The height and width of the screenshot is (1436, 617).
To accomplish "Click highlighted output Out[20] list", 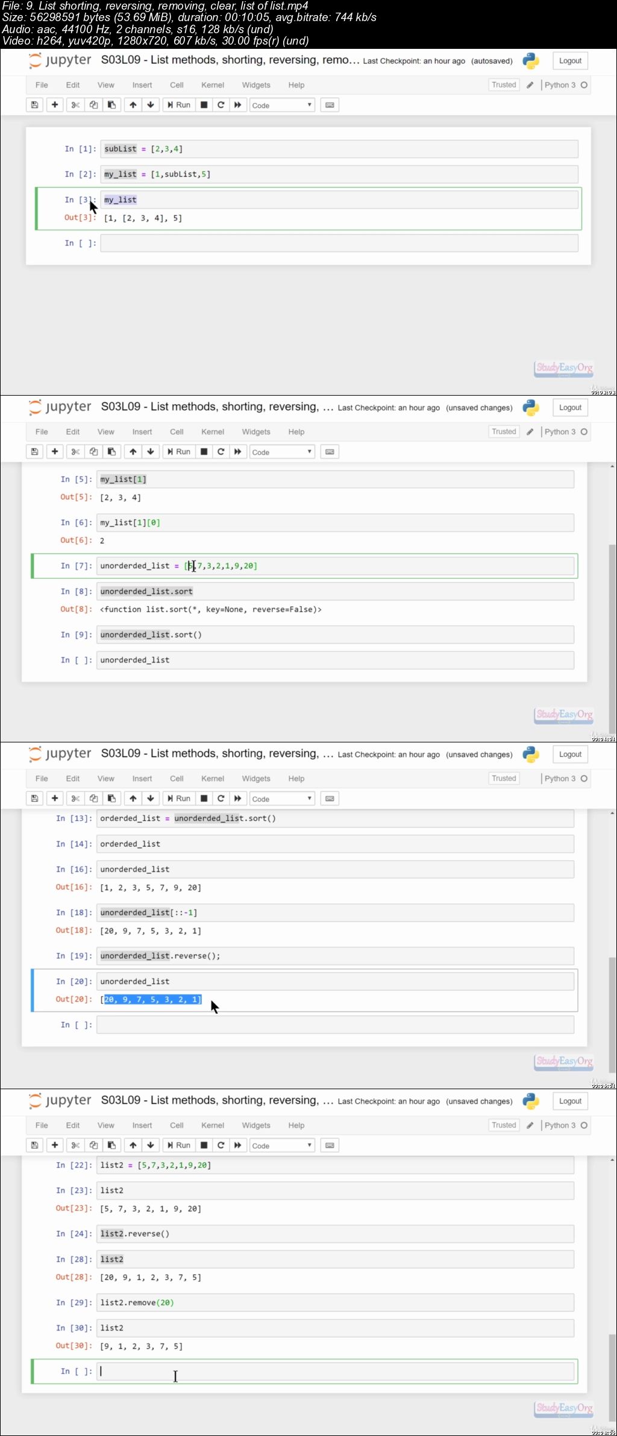I will 152,1000.
